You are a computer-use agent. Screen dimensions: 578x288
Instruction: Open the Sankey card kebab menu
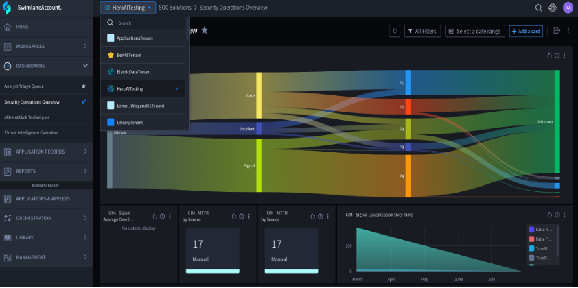[x=564, y=56]
